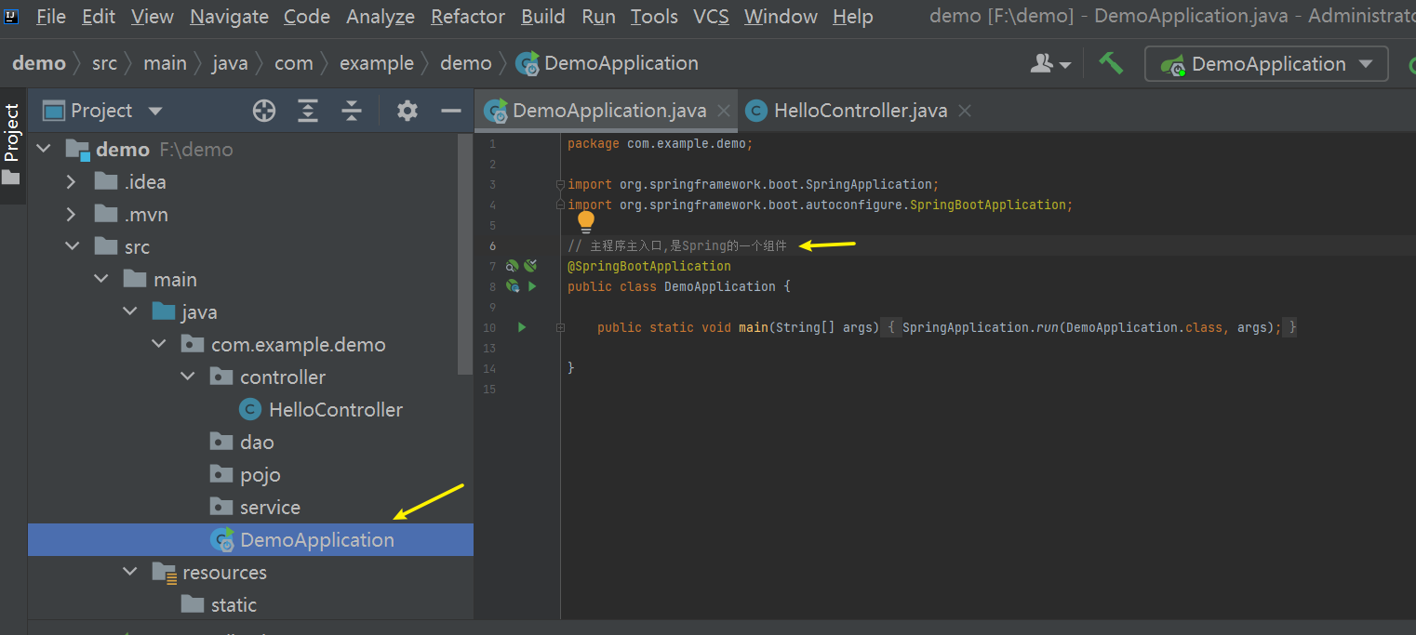This screenshot has width=1416, height=635.
Task: Click the @SpringBootApplication annotation in code
Action: [x=649, y=267]
